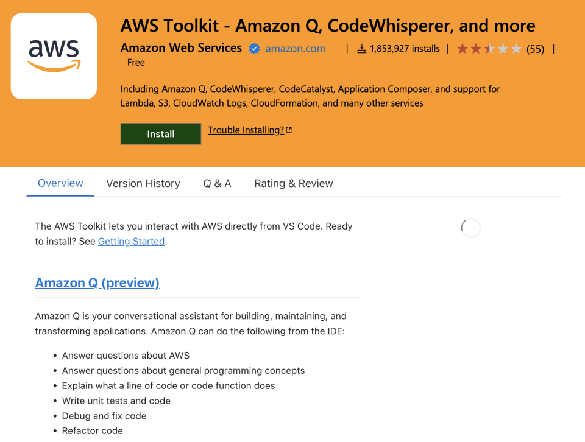
Task: Open the Trouble Installing link
Action: [246, 130]
